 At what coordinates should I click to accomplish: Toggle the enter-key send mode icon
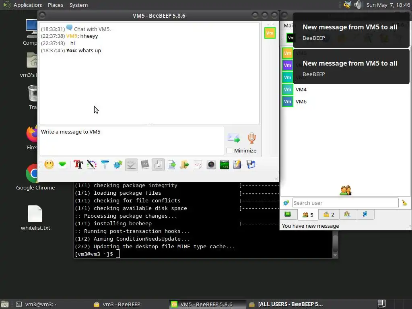[x=158, y=165]
